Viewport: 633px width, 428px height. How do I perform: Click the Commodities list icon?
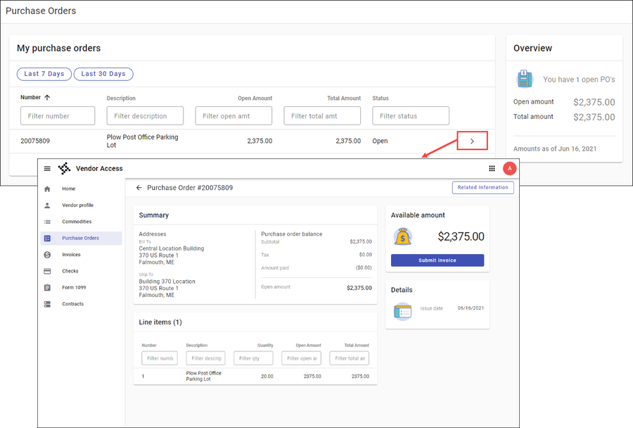[x=47, y=222]
